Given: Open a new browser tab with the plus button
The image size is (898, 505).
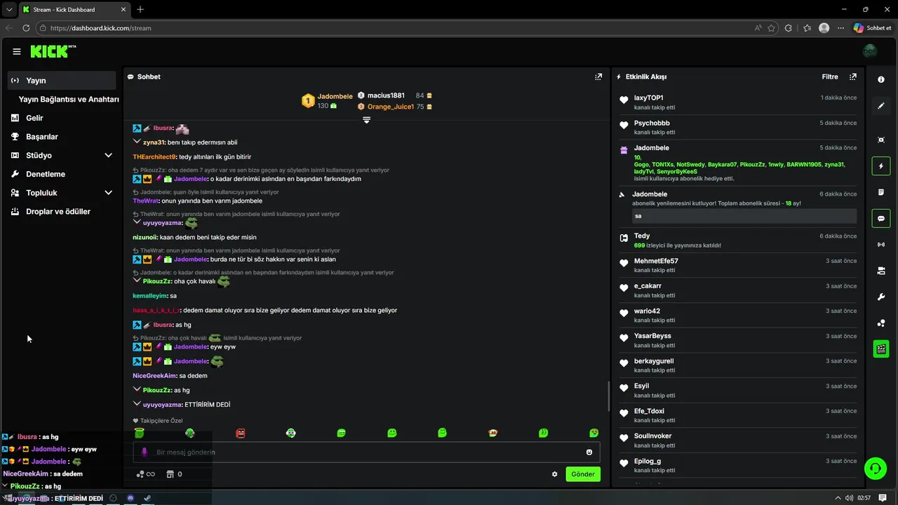Looking at the screenshot, I should [140, 9].
